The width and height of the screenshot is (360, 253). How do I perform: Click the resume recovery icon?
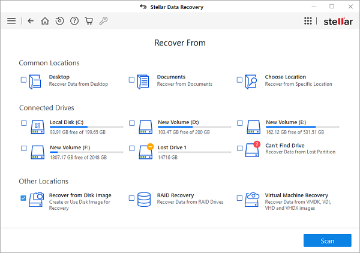(59, 21)
